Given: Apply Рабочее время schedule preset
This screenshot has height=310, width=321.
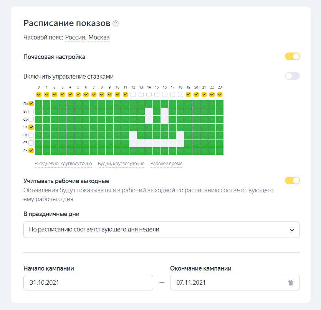Looking at the screenshot, I should click(166, 164).
